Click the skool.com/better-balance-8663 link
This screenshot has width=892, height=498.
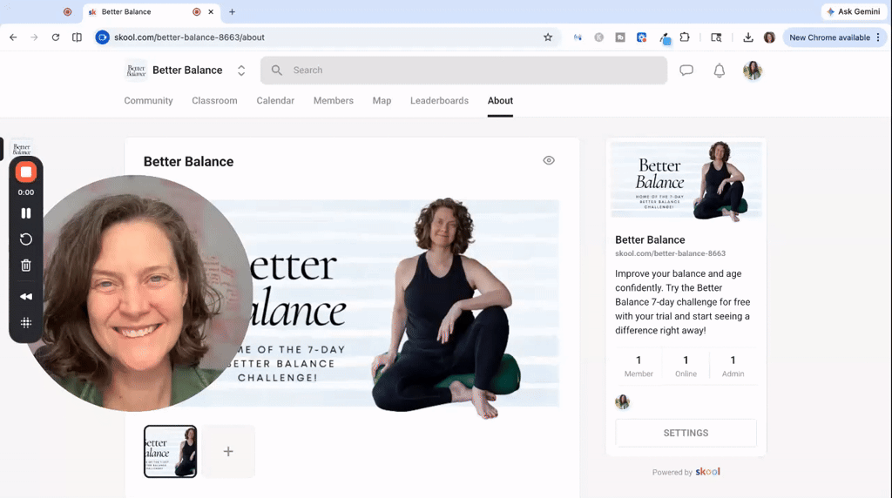point(670,253)
